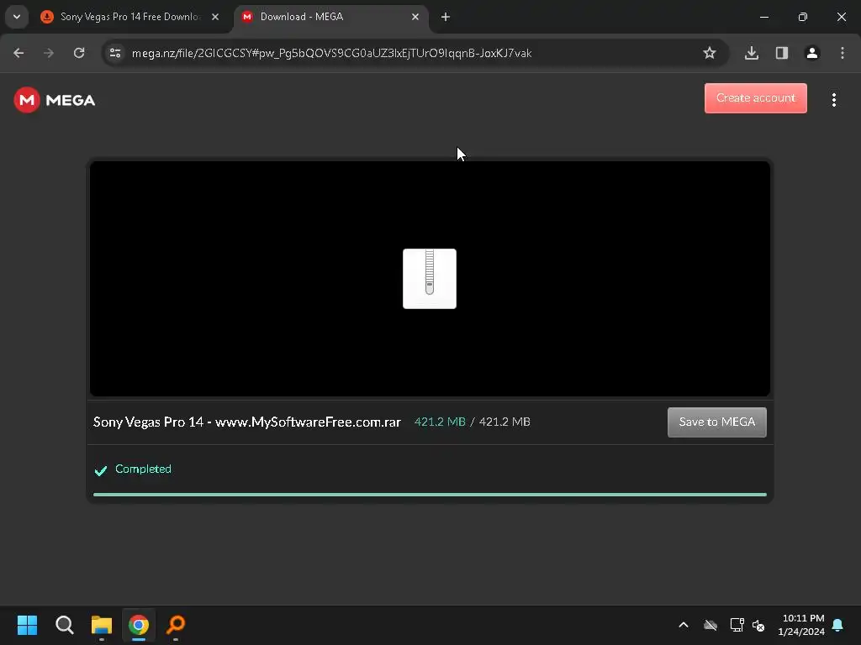This screenshot has height=645, width=861.
Task: Click the Completed status checkmark
Action: click(x=101, y=470)
